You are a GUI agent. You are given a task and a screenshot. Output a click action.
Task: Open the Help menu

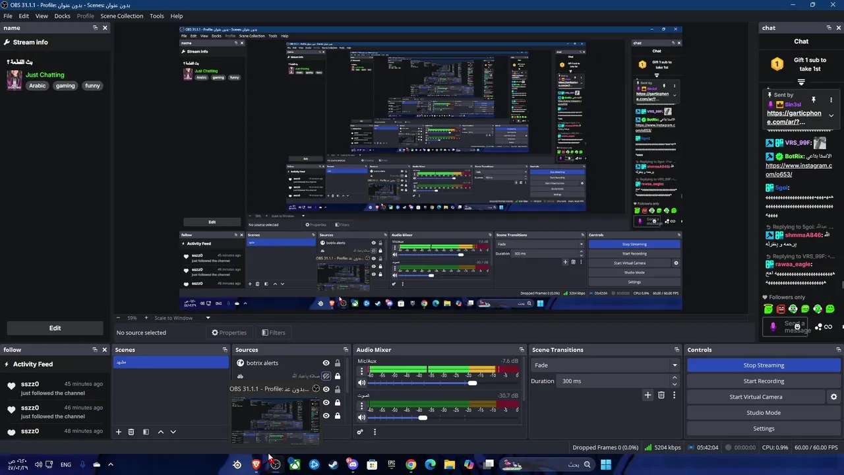tap(177, 16)
